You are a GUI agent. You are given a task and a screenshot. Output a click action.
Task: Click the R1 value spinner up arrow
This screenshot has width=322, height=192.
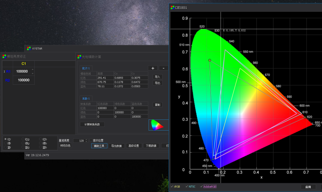click(33, 69)
